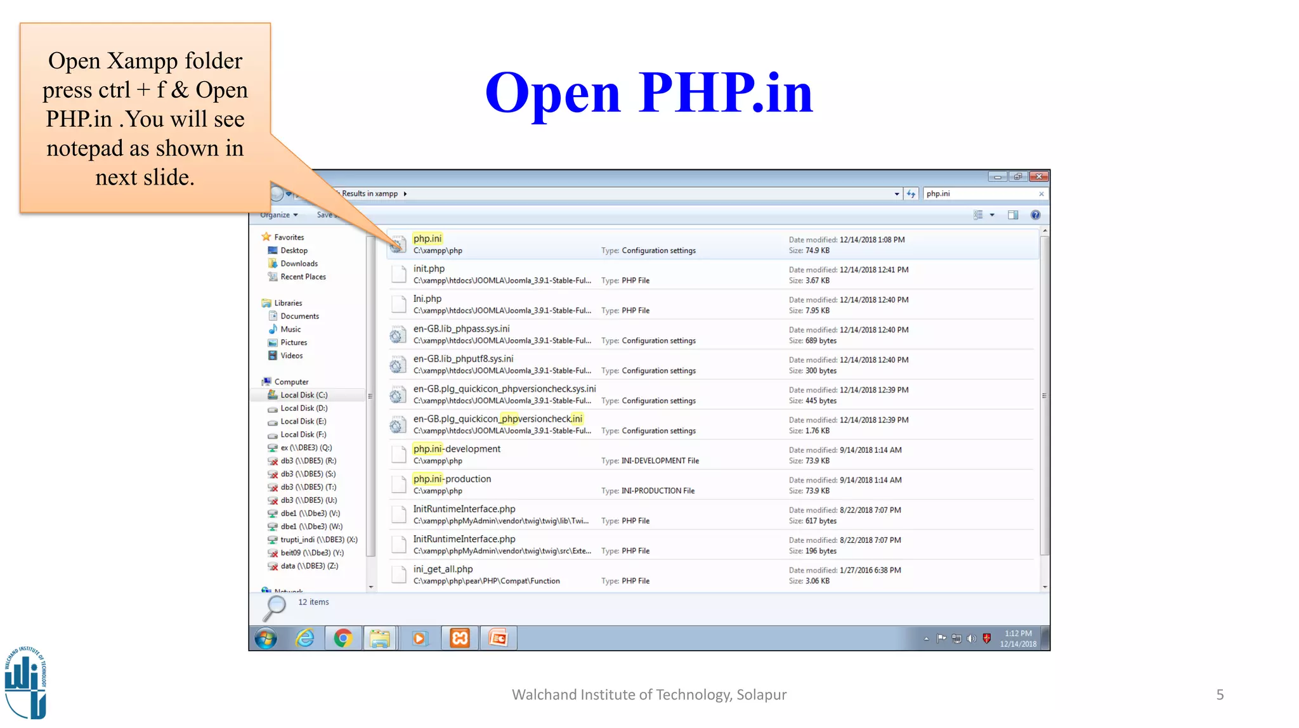Open the address bar history dropdown
Image resolution: width=1299 pixels, height=728 pixels.
[x=897, y=194]
